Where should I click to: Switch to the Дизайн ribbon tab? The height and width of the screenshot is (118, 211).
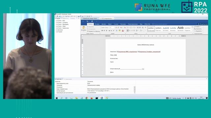click(104, 24)
